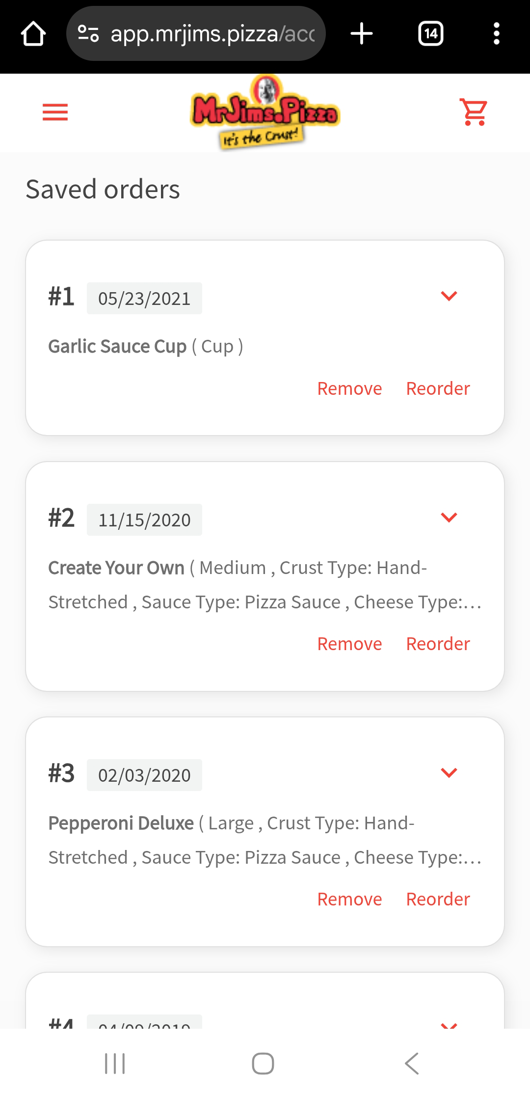Image resolution: width=530 pixels, height=1095 pixels.
Task: Reorder the Garlic Sauce Cup order
Action: [x=438, y=388]
